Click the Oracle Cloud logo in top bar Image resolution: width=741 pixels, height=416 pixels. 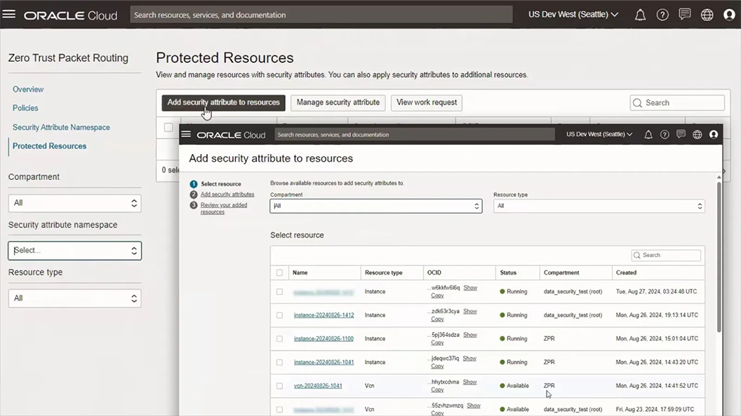coord(70,15)
